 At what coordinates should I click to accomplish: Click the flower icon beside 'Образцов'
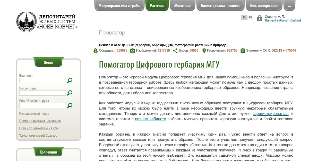click(x=96, y=51)
